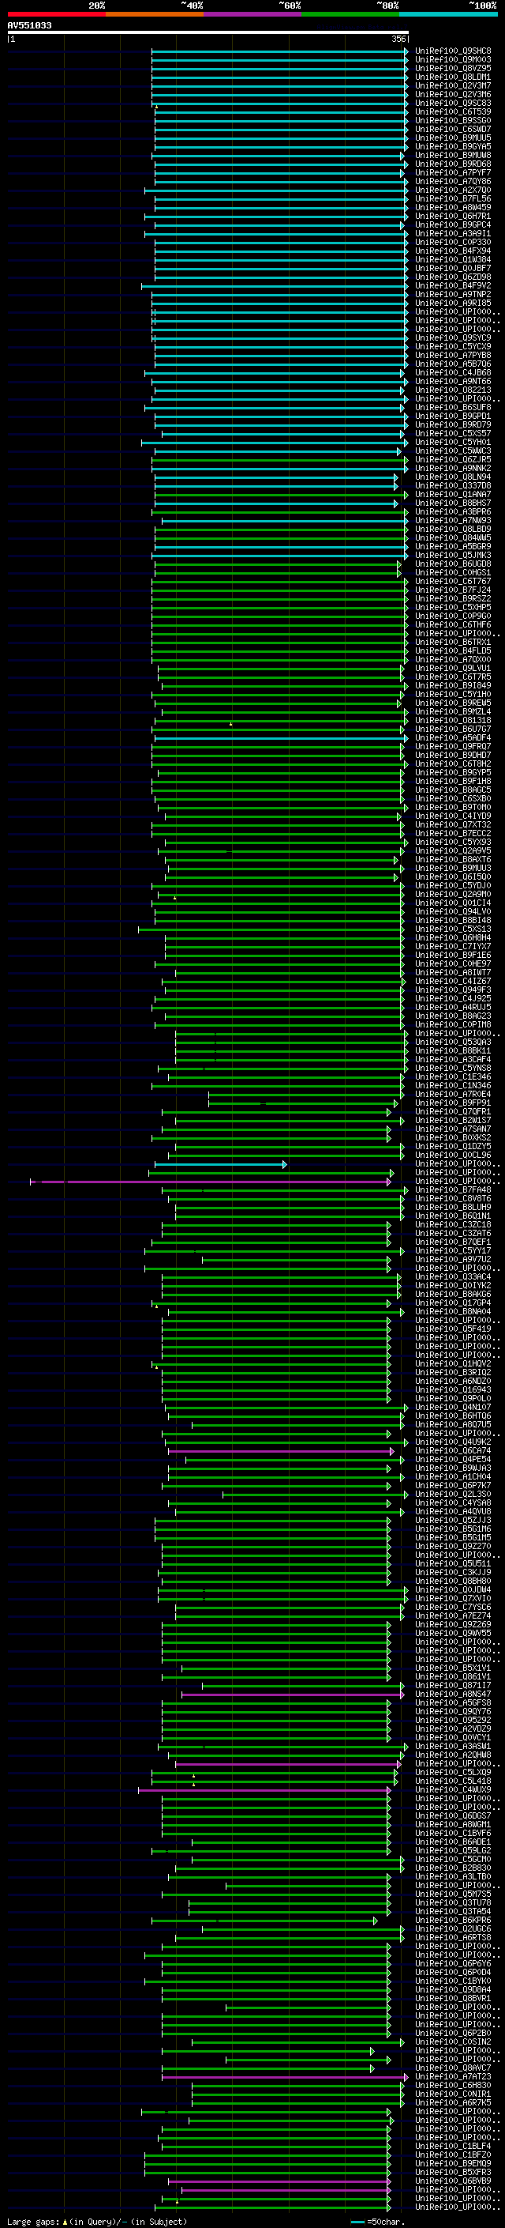505x2228 pixels.
Task: Select hit label UniRef100_A5ADF4
Action: point(452,737)
